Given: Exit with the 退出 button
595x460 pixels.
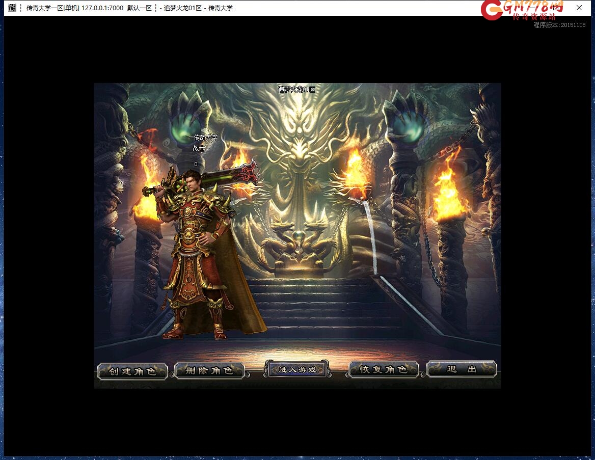Looking at the screenshot, I should (x=462, y=368).
